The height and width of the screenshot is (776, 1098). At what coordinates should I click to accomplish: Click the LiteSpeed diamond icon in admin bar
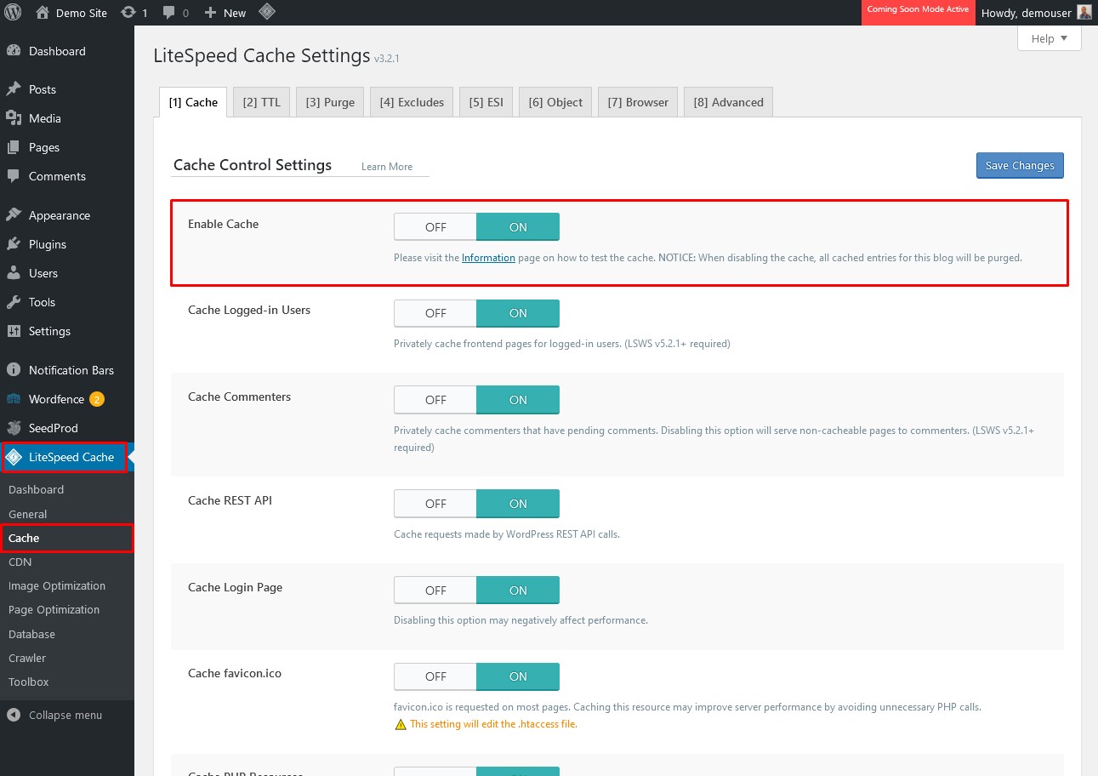click(266, 13)
